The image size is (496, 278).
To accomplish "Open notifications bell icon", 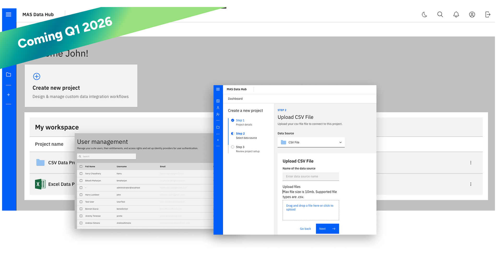I will point(456,15).
